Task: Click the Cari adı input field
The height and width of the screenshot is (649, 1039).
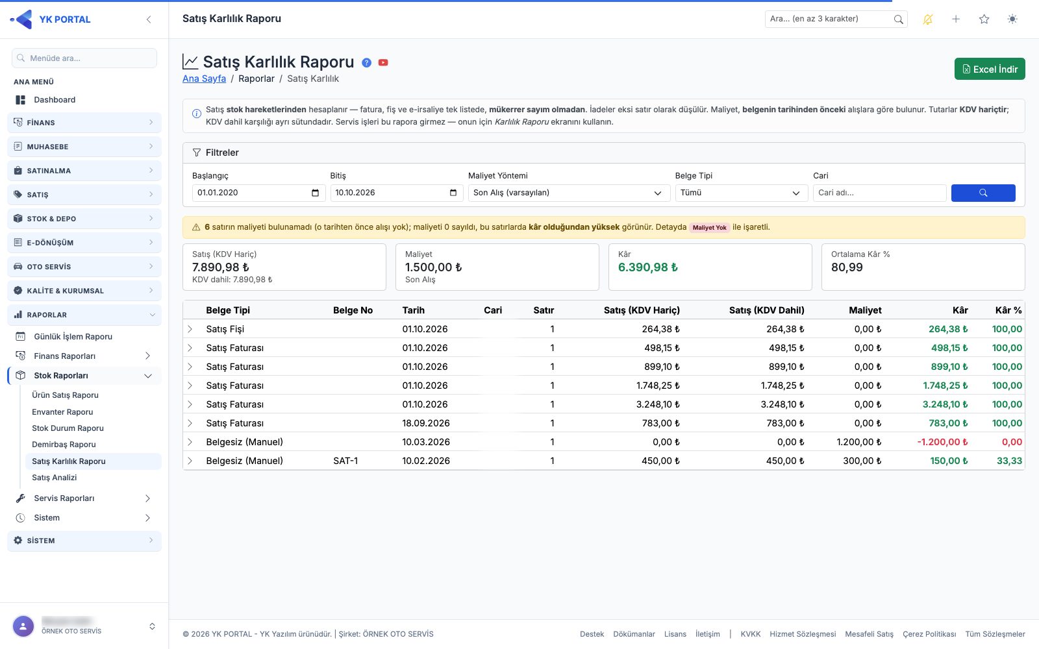Action: click(x=879, y=193)
